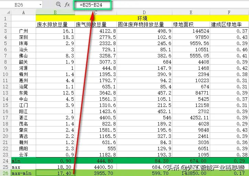Select the 东莞 city cell
This screenshot has height=176, width=249.
(x=23, y=93)
